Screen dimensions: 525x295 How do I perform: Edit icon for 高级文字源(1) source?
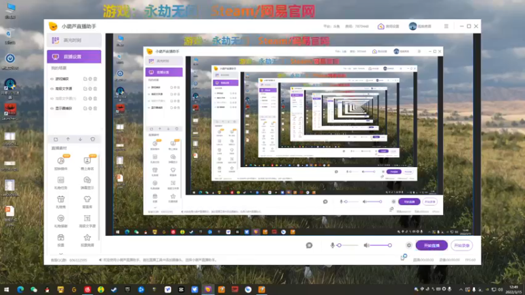tap(85, 99)
